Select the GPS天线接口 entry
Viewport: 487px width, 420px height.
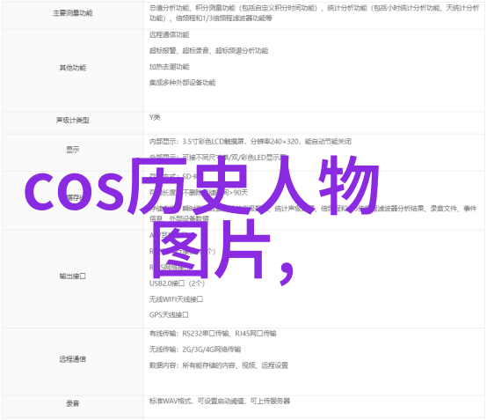click(x=169, y=315)
